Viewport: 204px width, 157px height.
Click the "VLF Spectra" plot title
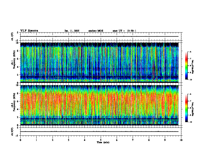click(x=29, y=31)
